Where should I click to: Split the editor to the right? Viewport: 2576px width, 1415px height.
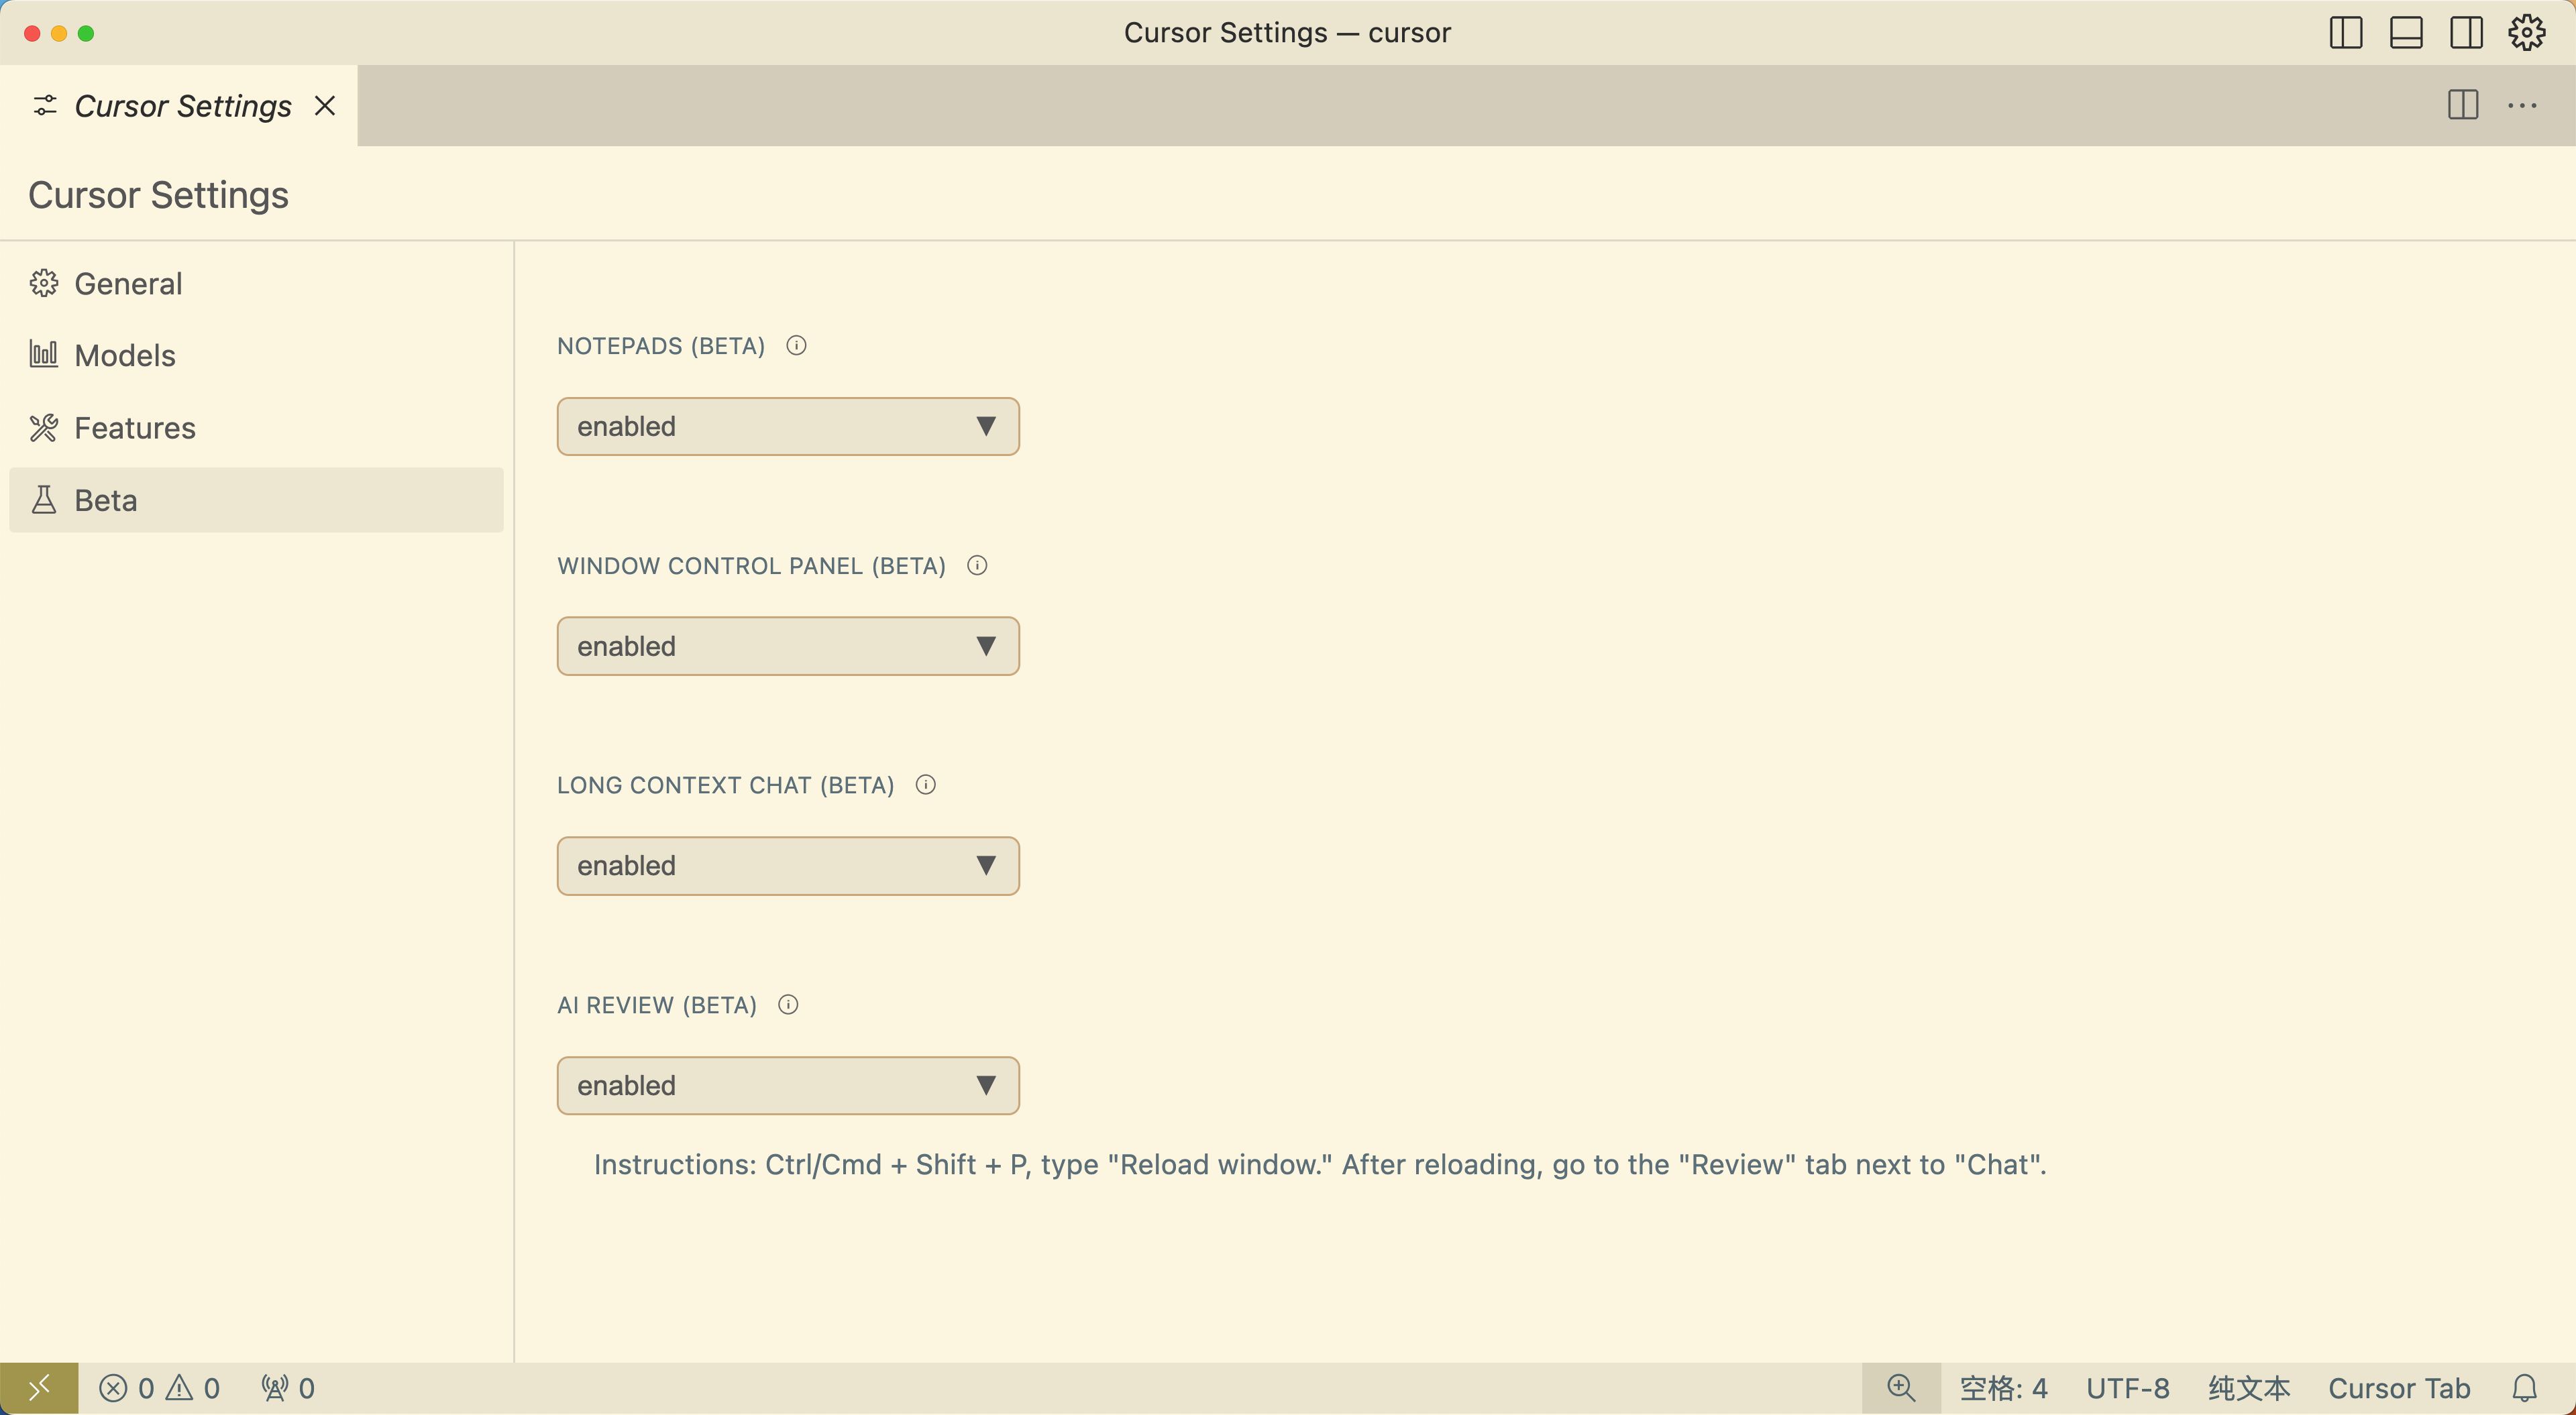pos(2463,105)
